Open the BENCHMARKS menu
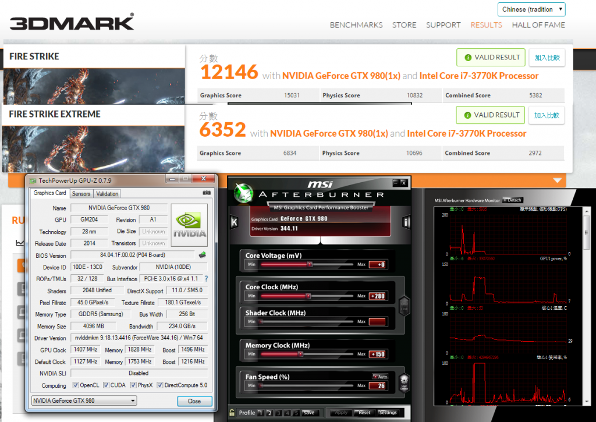Screen dimensions: 596x422 coord(356,25)
